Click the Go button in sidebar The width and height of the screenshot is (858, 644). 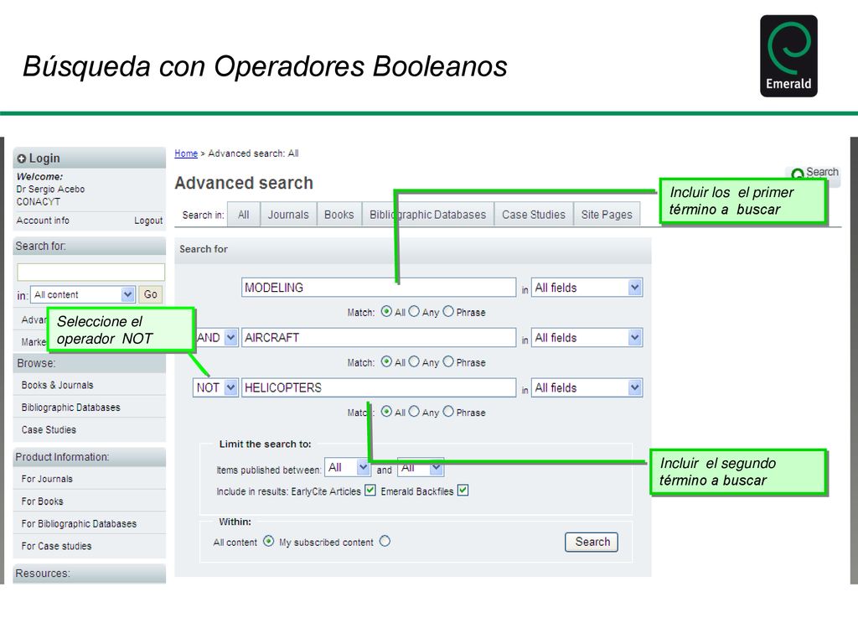point(151,294)
